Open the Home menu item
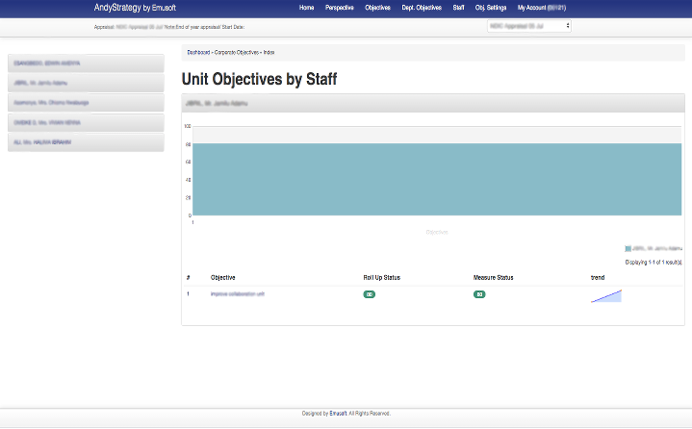Screen dimensions: 692x429 pos(306,8)
